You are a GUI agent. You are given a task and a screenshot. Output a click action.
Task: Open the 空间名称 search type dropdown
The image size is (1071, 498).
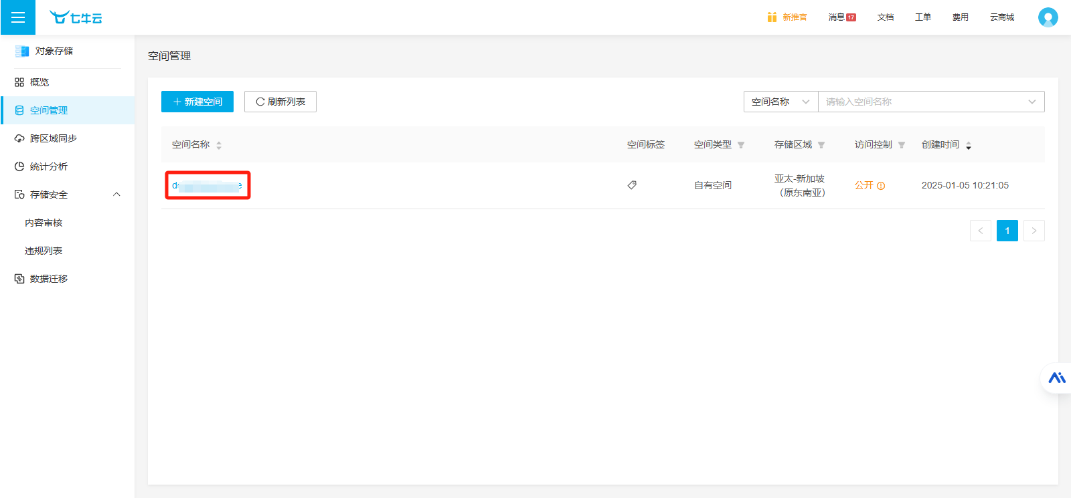(x=780, y=102)
